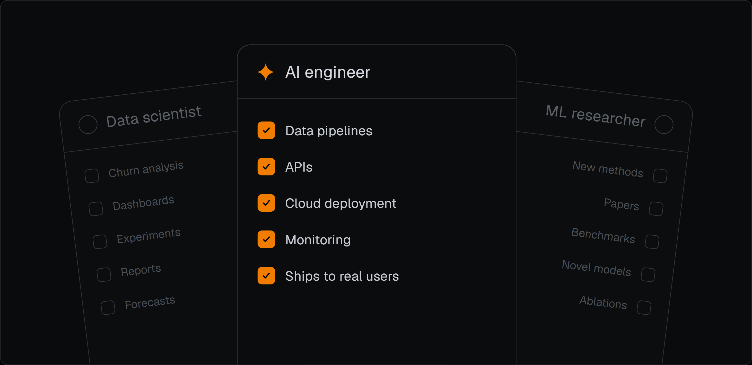752x365 pixels.
Task: Click the APIs label text
Action: pos(299,167)
